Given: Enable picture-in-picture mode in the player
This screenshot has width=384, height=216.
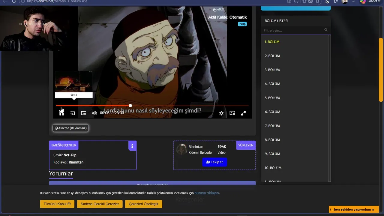Looking at the screenshot, I should 232,113.
